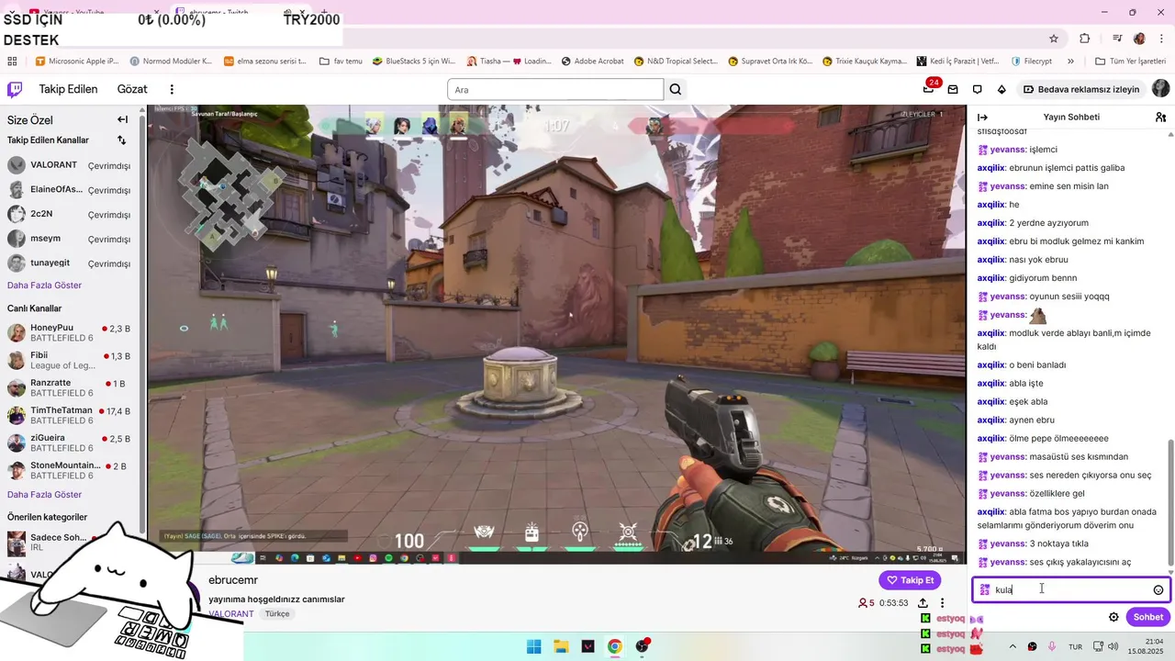
Task: Open the Twitch user avatar menu
Action: pos(1160,89)
